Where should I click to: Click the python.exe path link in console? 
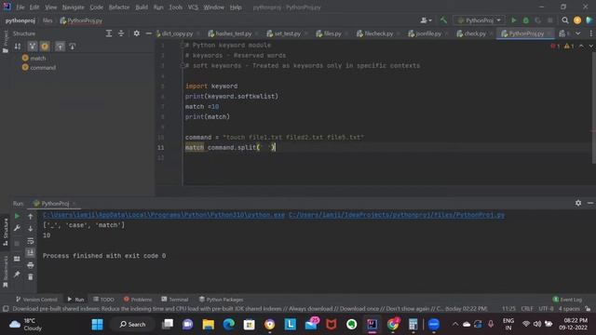tap(164, 215)
